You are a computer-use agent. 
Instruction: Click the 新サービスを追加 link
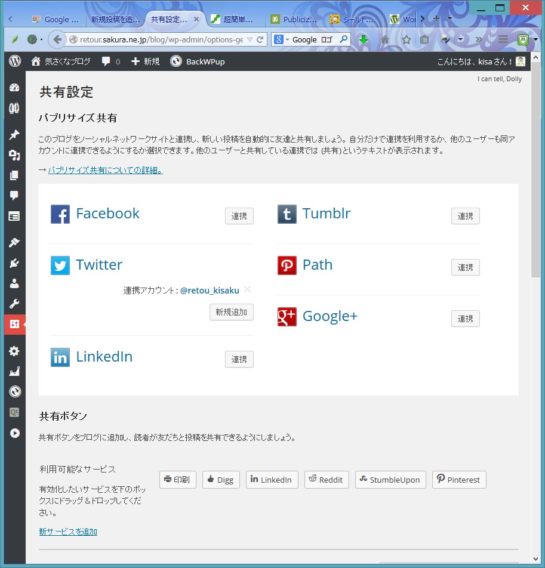68,532
